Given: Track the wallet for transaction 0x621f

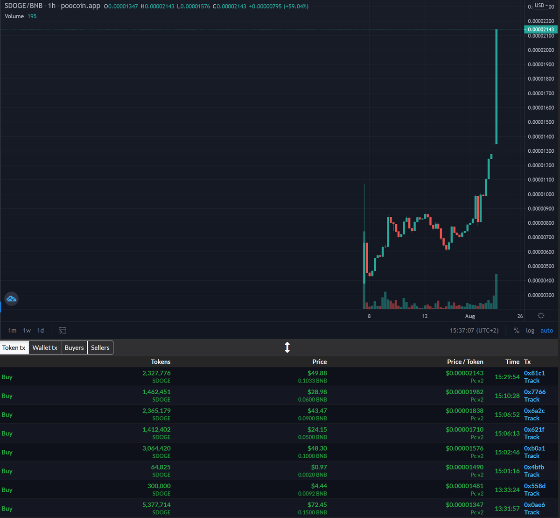Looking at the screenshot, I should tap(532, 437).
